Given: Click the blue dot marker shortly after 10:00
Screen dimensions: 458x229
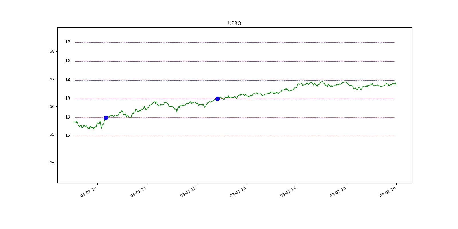Looking at the screenshot, I should coord(106,118).
